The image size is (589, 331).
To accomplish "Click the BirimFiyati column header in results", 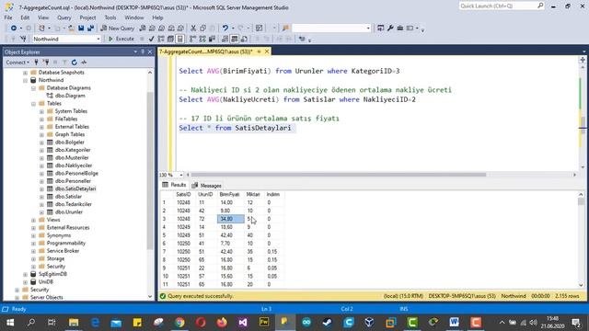I will pos(229,194).
